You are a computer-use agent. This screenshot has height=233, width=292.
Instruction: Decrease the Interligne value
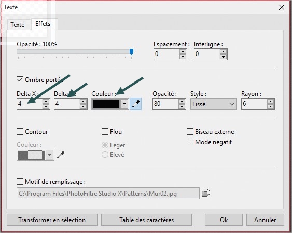tap(224, 57)
